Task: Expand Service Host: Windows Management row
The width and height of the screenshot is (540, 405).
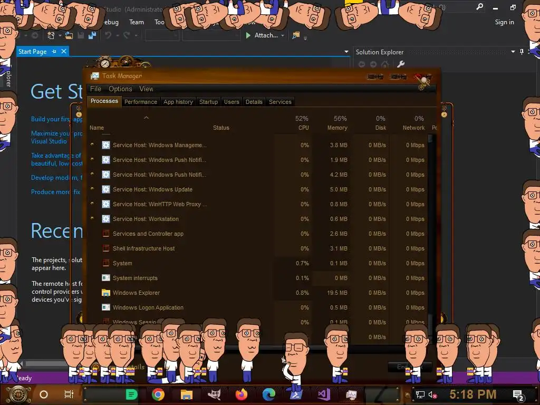Action: 92,144
